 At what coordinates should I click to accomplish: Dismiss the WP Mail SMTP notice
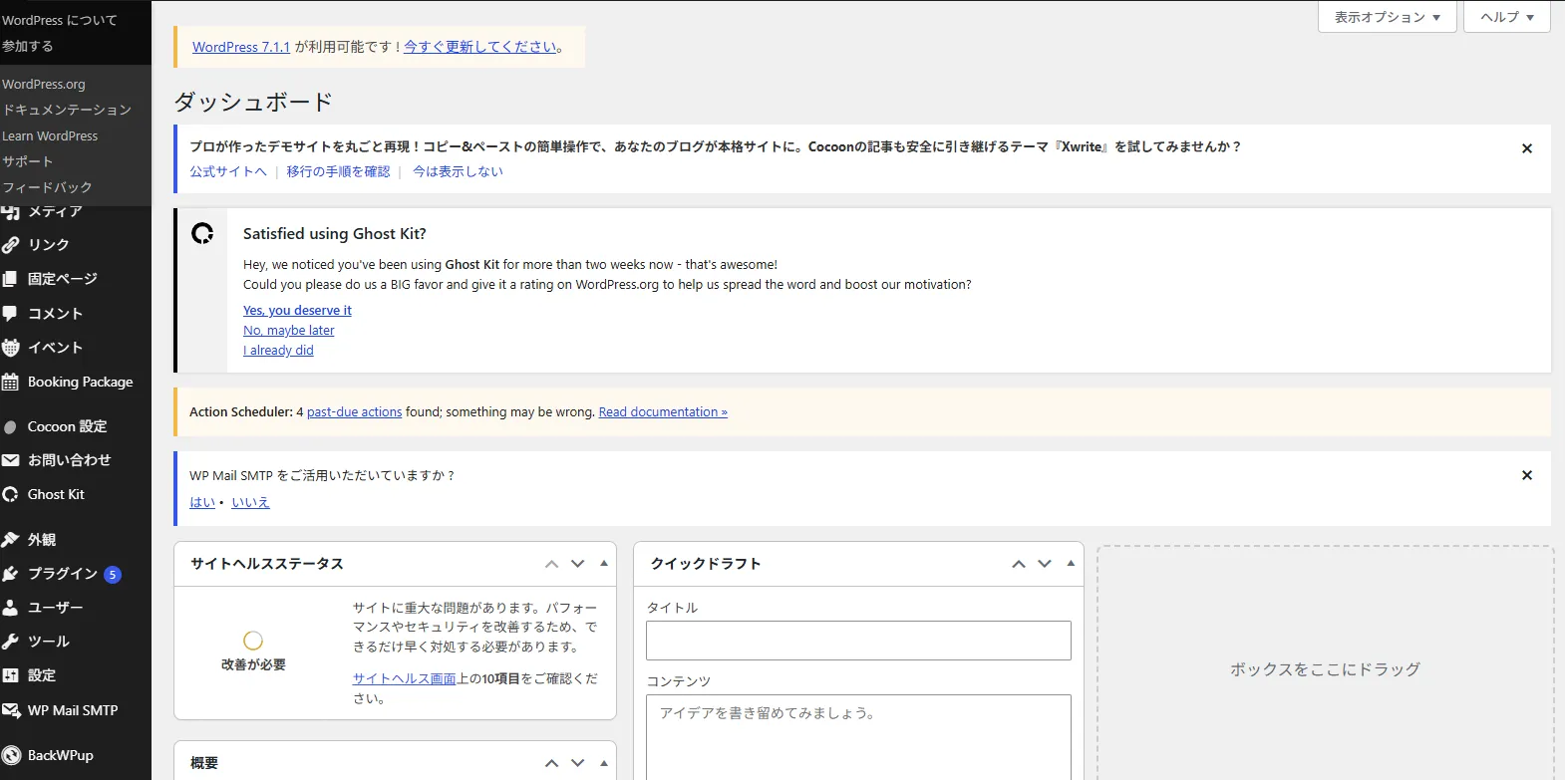pos(1526,475)
